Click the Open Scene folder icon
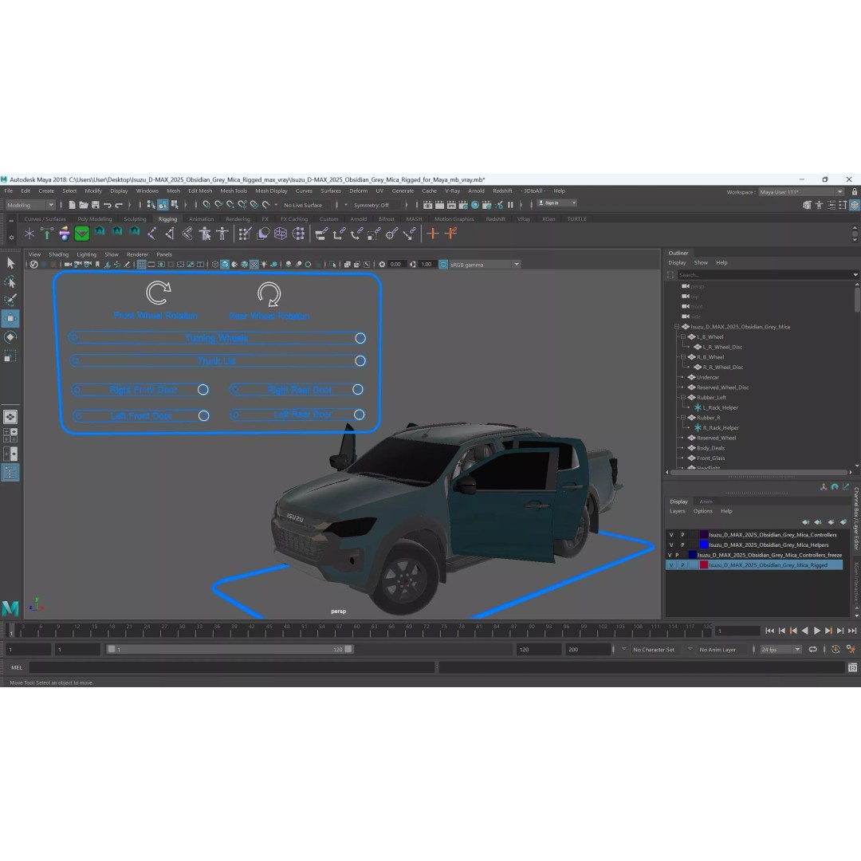Screen dimensions: 861x861 84,205
